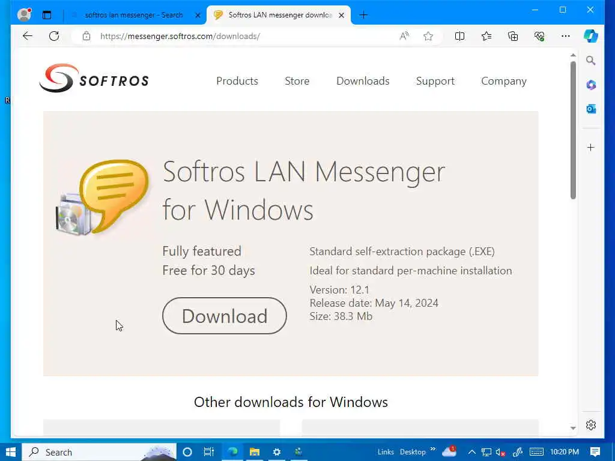Go back to the previous page
Viewport: 615px width, 461px height.
[x=28, y=36]
